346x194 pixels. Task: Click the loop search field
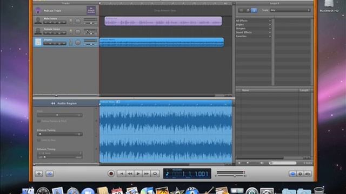pyautogui.click(x=283, y=163)
